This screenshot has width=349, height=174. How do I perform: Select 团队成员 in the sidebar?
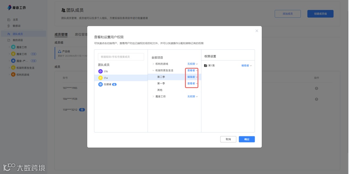pyautogui.click(x=23, y=34)
